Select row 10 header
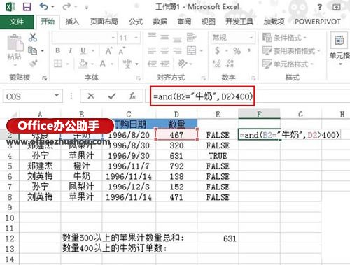Image resolution: width=350 pixels, height=265 pixels. 10,218
